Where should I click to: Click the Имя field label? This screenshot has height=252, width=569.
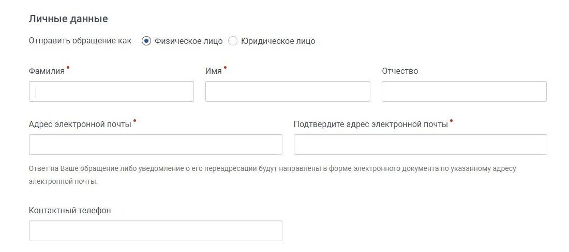click(x=213, y=71)
